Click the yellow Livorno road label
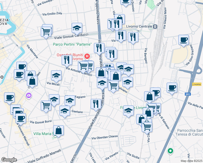This screenshot has height=163, width=203. [x=197, y=84]
